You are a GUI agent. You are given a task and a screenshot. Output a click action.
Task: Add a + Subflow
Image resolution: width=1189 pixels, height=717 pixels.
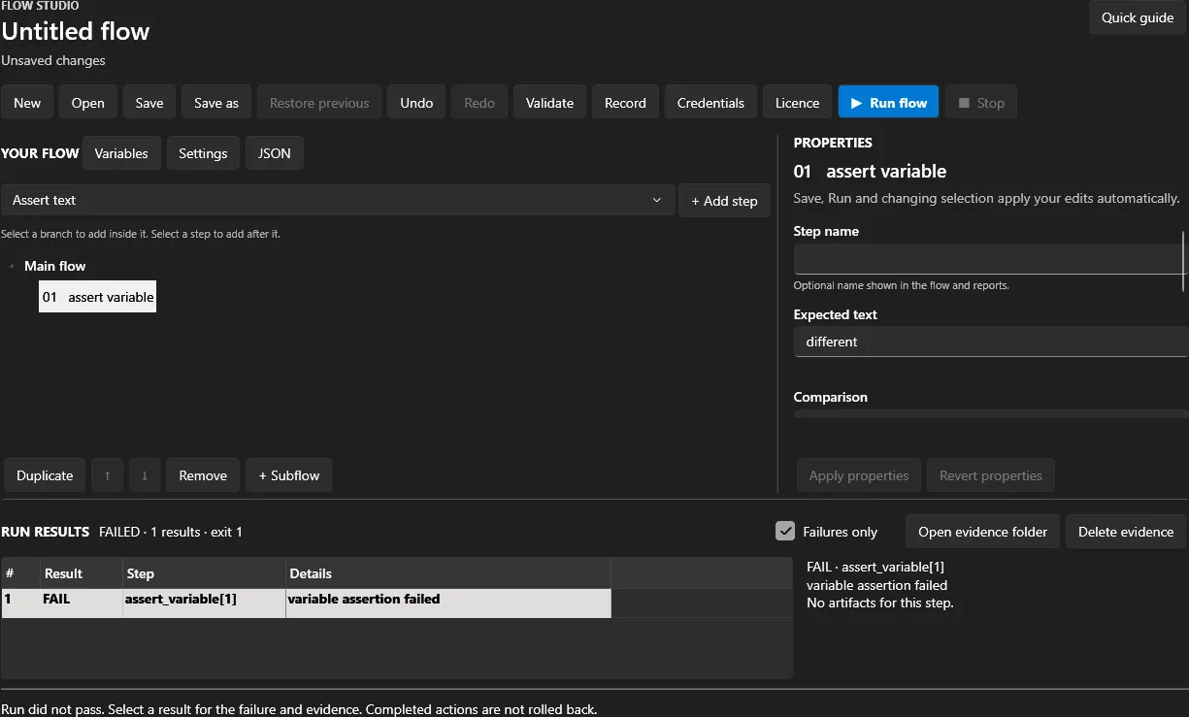pos(288,475)
